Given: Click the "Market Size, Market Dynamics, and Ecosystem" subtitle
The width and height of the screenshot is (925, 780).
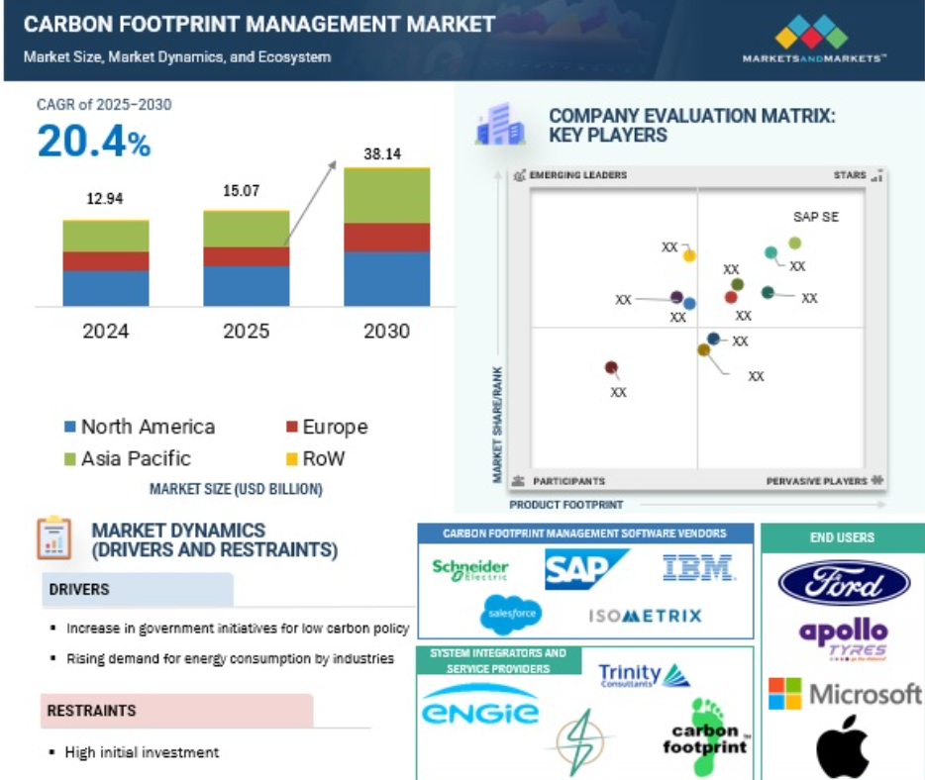Looking at the screenshot, I should tap(177, 57).
